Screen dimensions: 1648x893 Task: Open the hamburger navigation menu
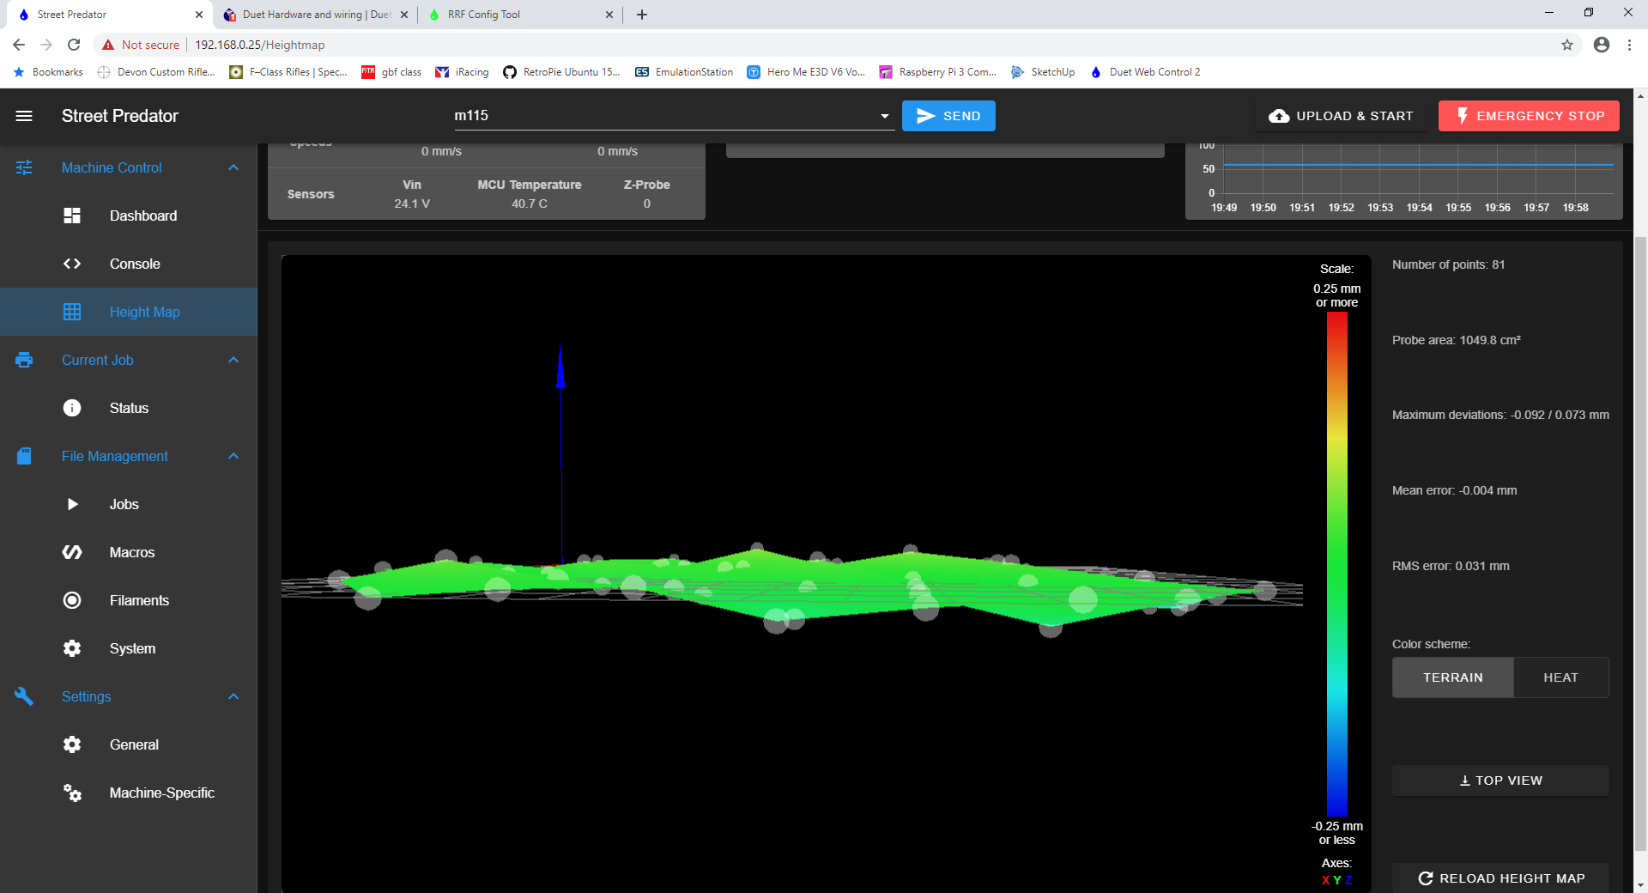pyautogui.click(x=24, y=116)
